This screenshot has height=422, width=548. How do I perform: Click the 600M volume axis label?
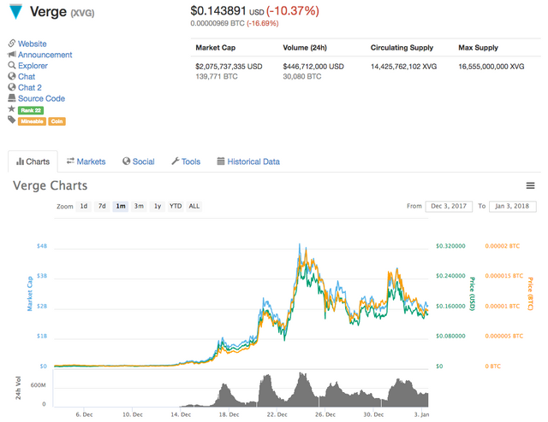pyautogui.click(x=38, y=385)
